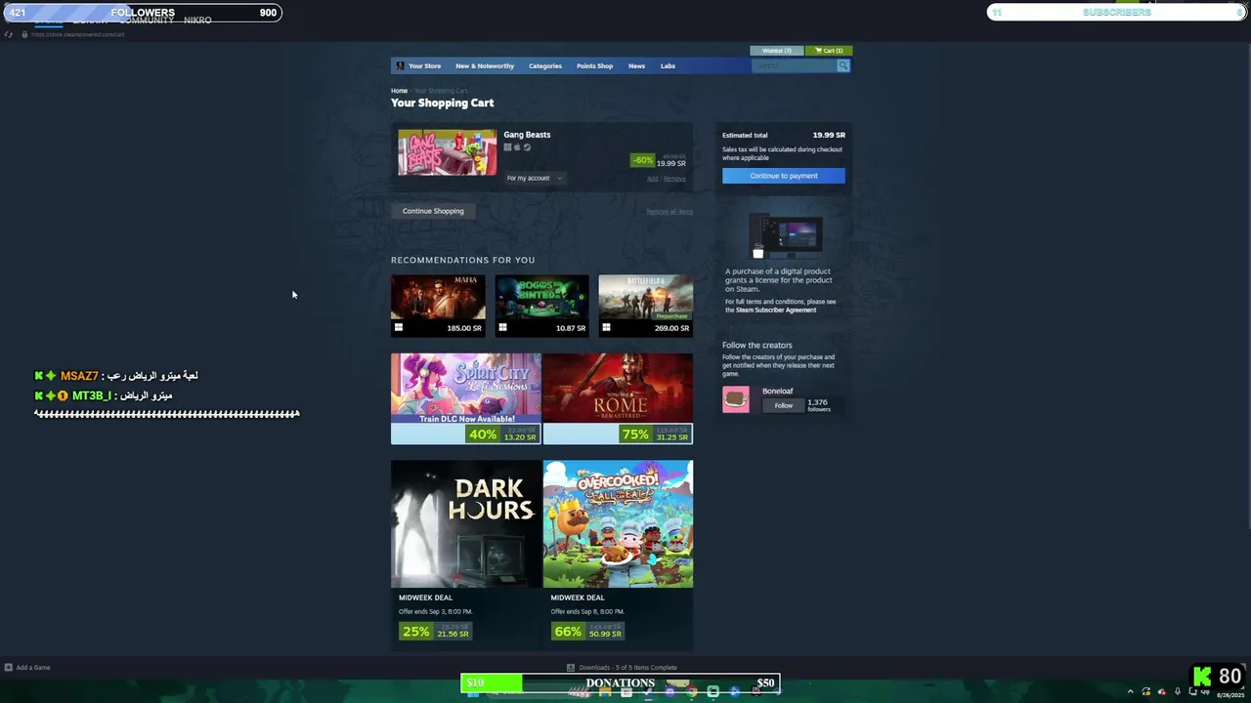Click the Home breadcrumb link
The width and height of the screenshot is (1251, 703).
point(399,91)
